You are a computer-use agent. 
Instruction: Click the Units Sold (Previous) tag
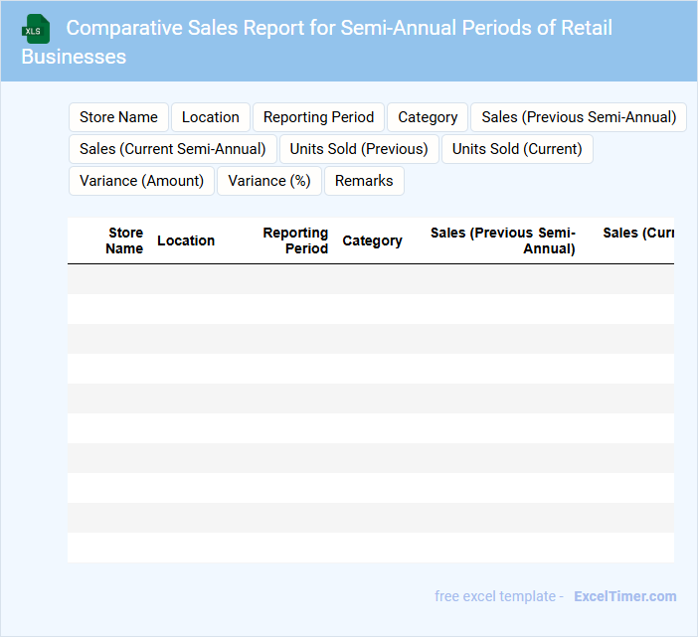(x=358, y=149)
